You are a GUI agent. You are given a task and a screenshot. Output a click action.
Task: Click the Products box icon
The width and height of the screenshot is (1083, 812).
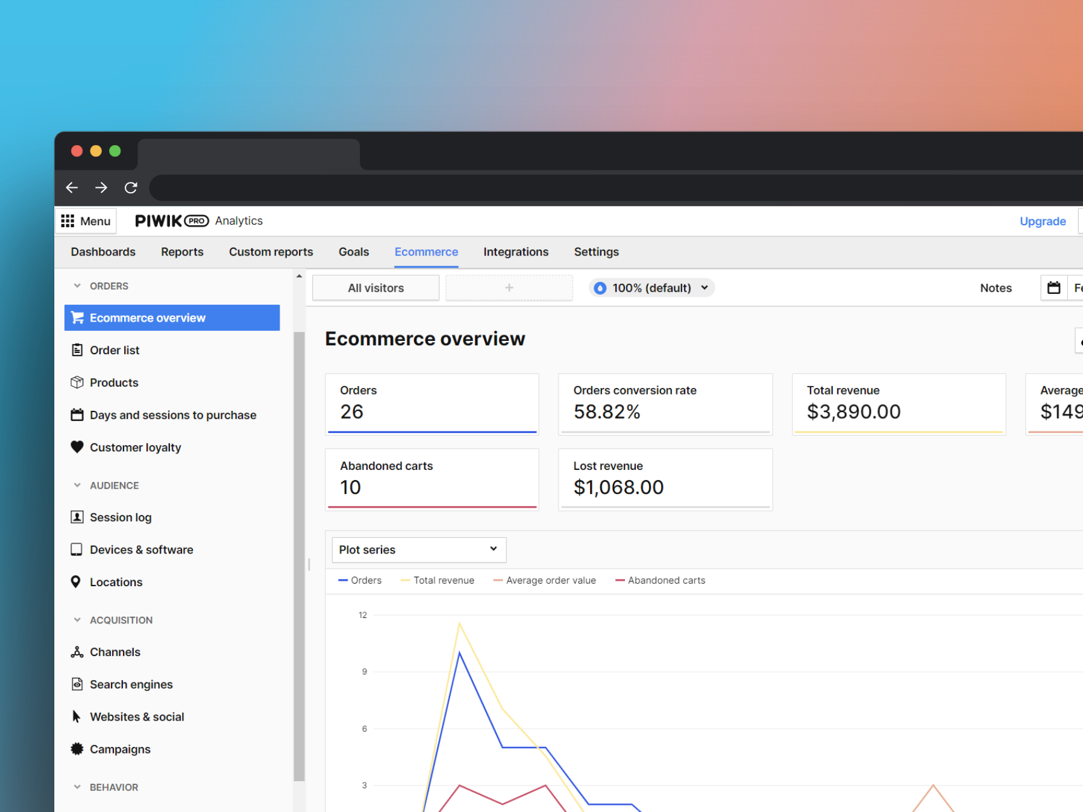77,382
